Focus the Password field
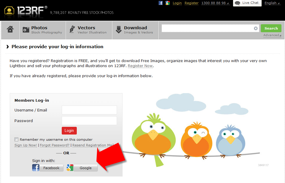285x183 pixels. [x=89, y=121]
